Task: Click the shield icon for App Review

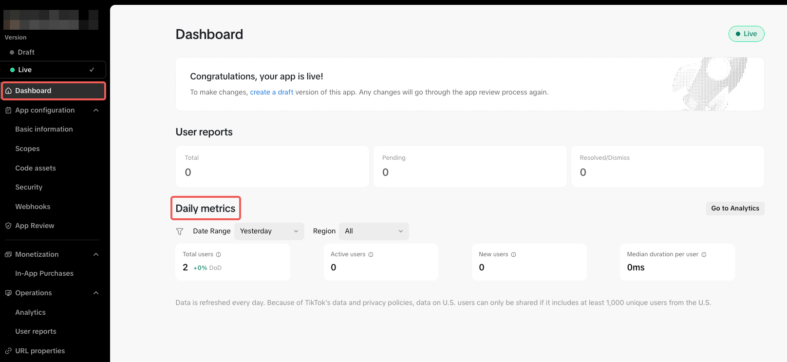Action: pos(8,226)
